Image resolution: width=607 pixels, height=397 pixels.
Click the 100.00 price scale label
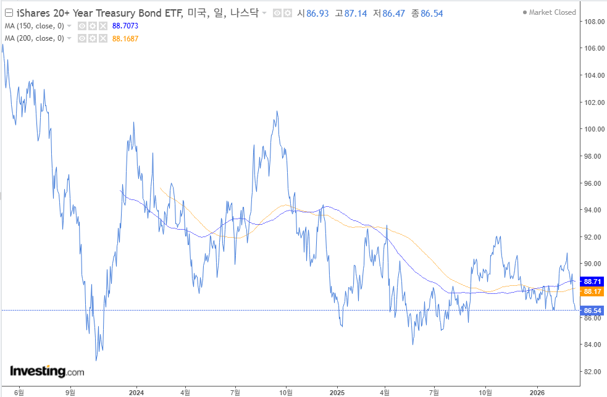[594, 129]
